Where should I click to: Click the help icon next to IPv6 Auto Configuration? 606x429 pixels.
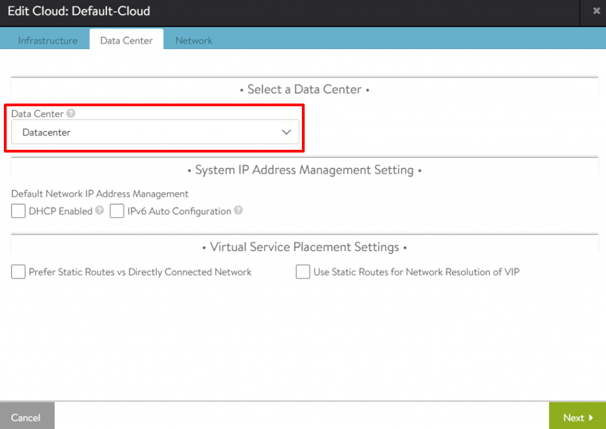pos(238,210)
